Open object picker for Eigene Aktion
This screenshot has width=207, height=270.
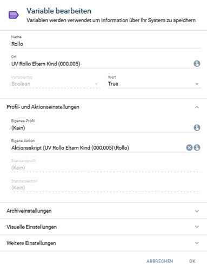[x=197, y=147]
